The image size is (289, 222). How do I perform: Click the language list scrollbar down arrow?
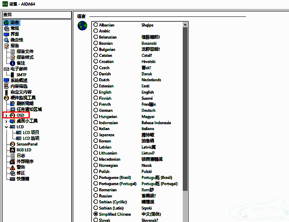point(185,219)
